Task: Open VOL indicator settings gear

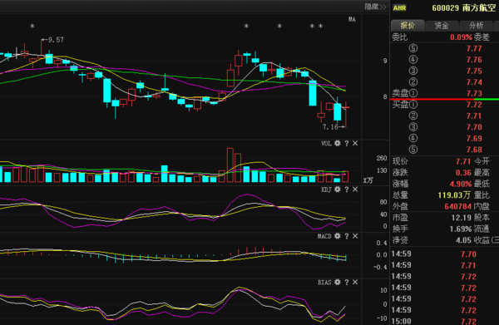Action: [x=338, y=144]
